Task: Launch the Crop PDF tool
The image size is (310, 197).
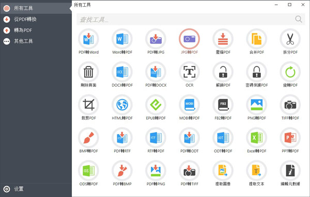Action: click(88, 105)
